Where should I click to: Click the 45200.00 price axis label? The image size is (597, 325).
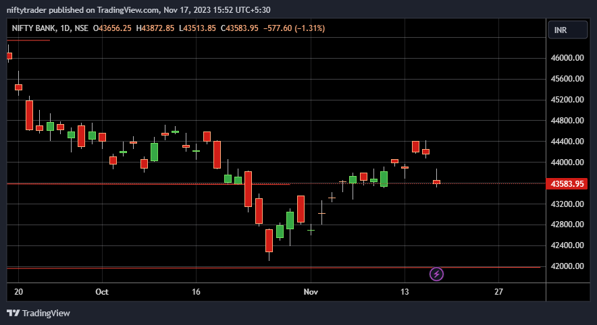567,100
